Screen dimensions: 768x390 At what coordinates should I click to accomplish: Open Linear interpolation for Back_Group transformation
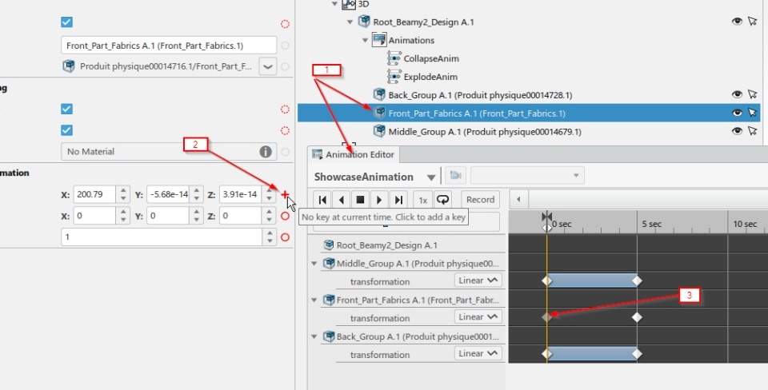(x=478, y=353)
